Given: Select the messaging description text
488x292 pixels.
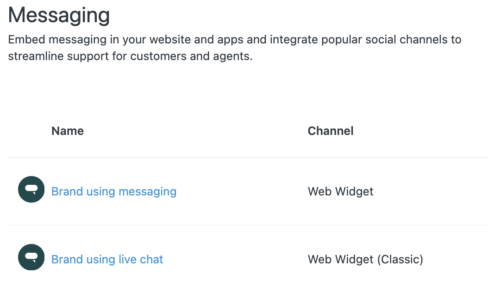Looking at the screenshot, I should pyautogui.click(x=234, y=48).
